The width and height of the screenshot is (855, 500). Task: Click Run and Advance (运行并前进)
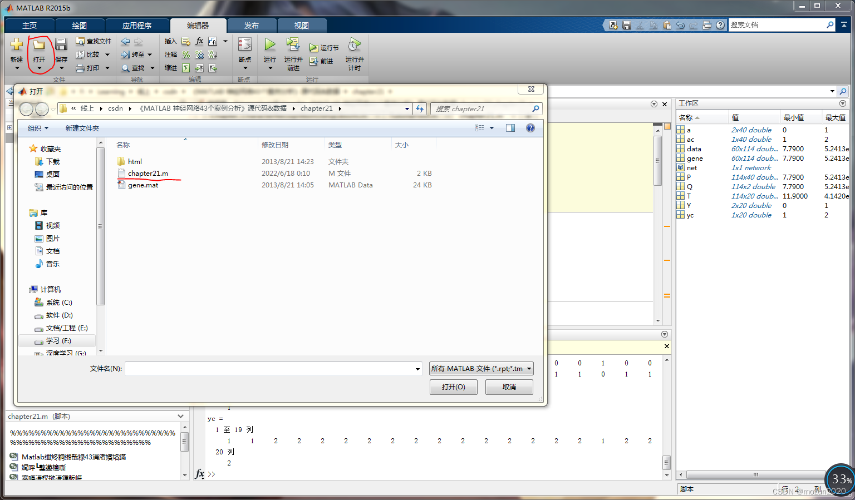pyautogui.click(x=293, y=54)
